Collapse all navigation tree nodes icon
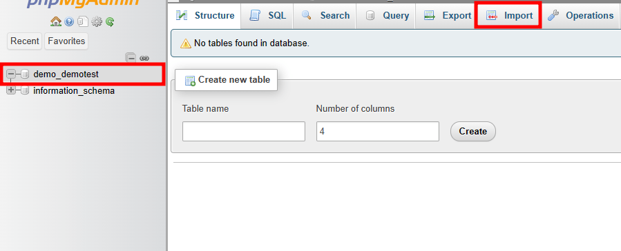Viewport: 621px width, 251px height. pyautogui.click(x=131, y=58)
